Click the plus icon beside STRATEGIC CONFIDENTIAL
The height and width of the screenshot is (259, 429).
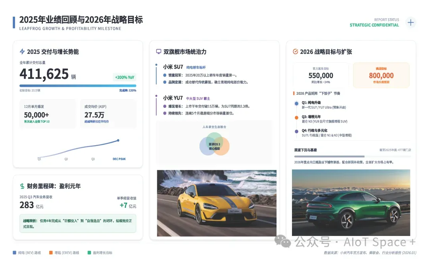tap(410, 22)
